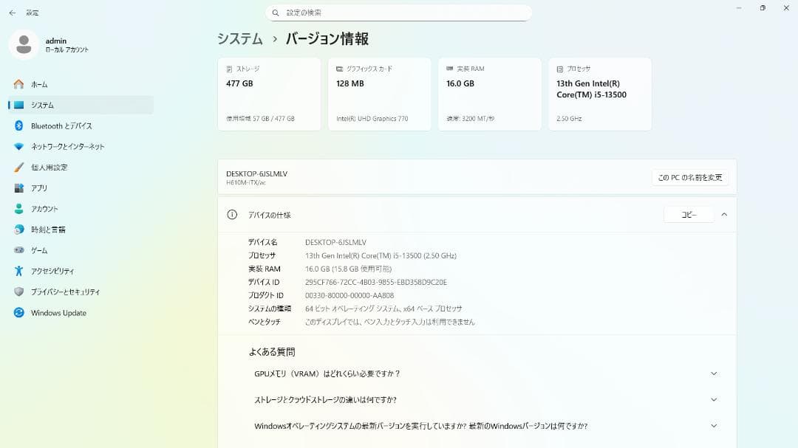This screenshot has width=798, height=448.
Task: Select the アカウント person icon
Action: (15, 208)
